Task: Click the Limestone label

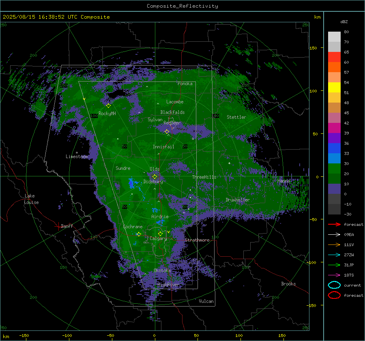Action: 77,157
